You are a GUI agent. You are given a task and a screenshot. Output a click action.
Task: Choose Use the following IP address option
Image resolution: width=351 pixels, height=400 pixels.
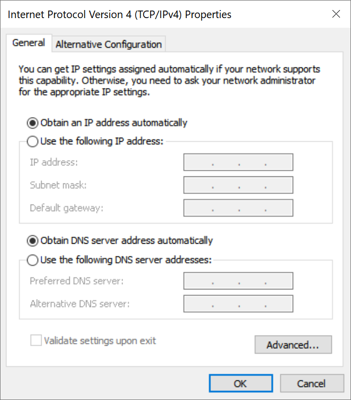(33, 142)
